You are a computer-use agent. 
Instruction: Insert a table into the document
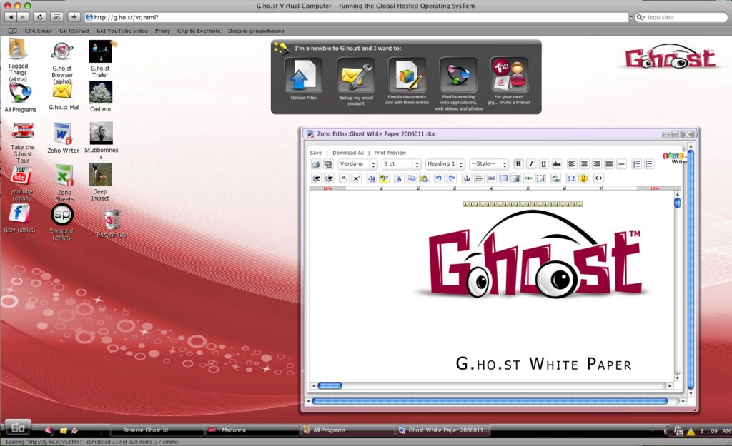(x=504, y=178)
